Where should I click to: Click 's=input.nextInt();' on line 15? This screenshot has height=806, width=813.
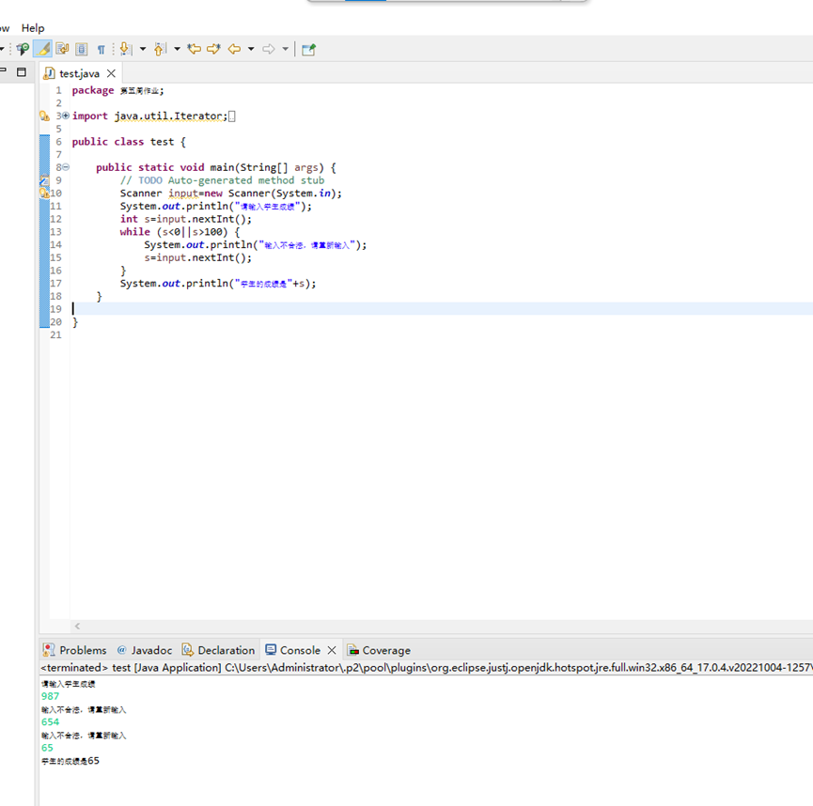click(197, 257)
